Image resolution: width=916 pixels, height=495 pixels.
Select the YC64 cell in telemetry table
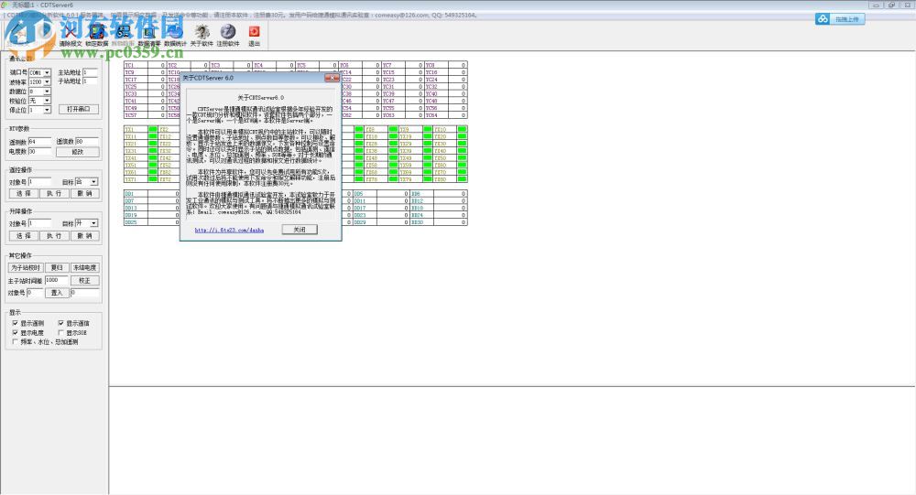436,115
